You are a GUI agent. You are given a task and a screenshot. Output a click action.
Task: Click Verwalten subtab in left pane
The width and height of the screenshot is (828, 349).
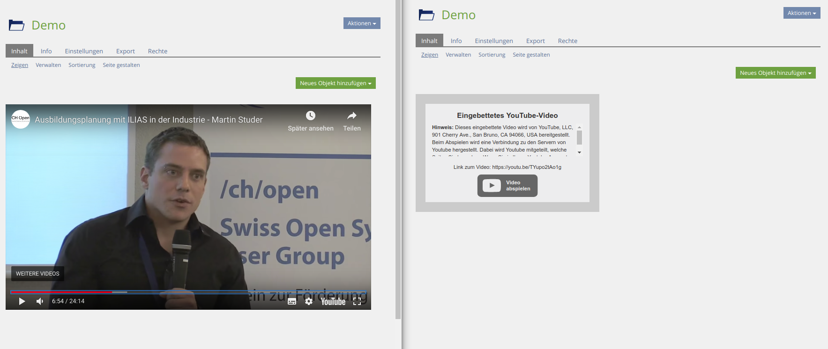coord(48,65)
